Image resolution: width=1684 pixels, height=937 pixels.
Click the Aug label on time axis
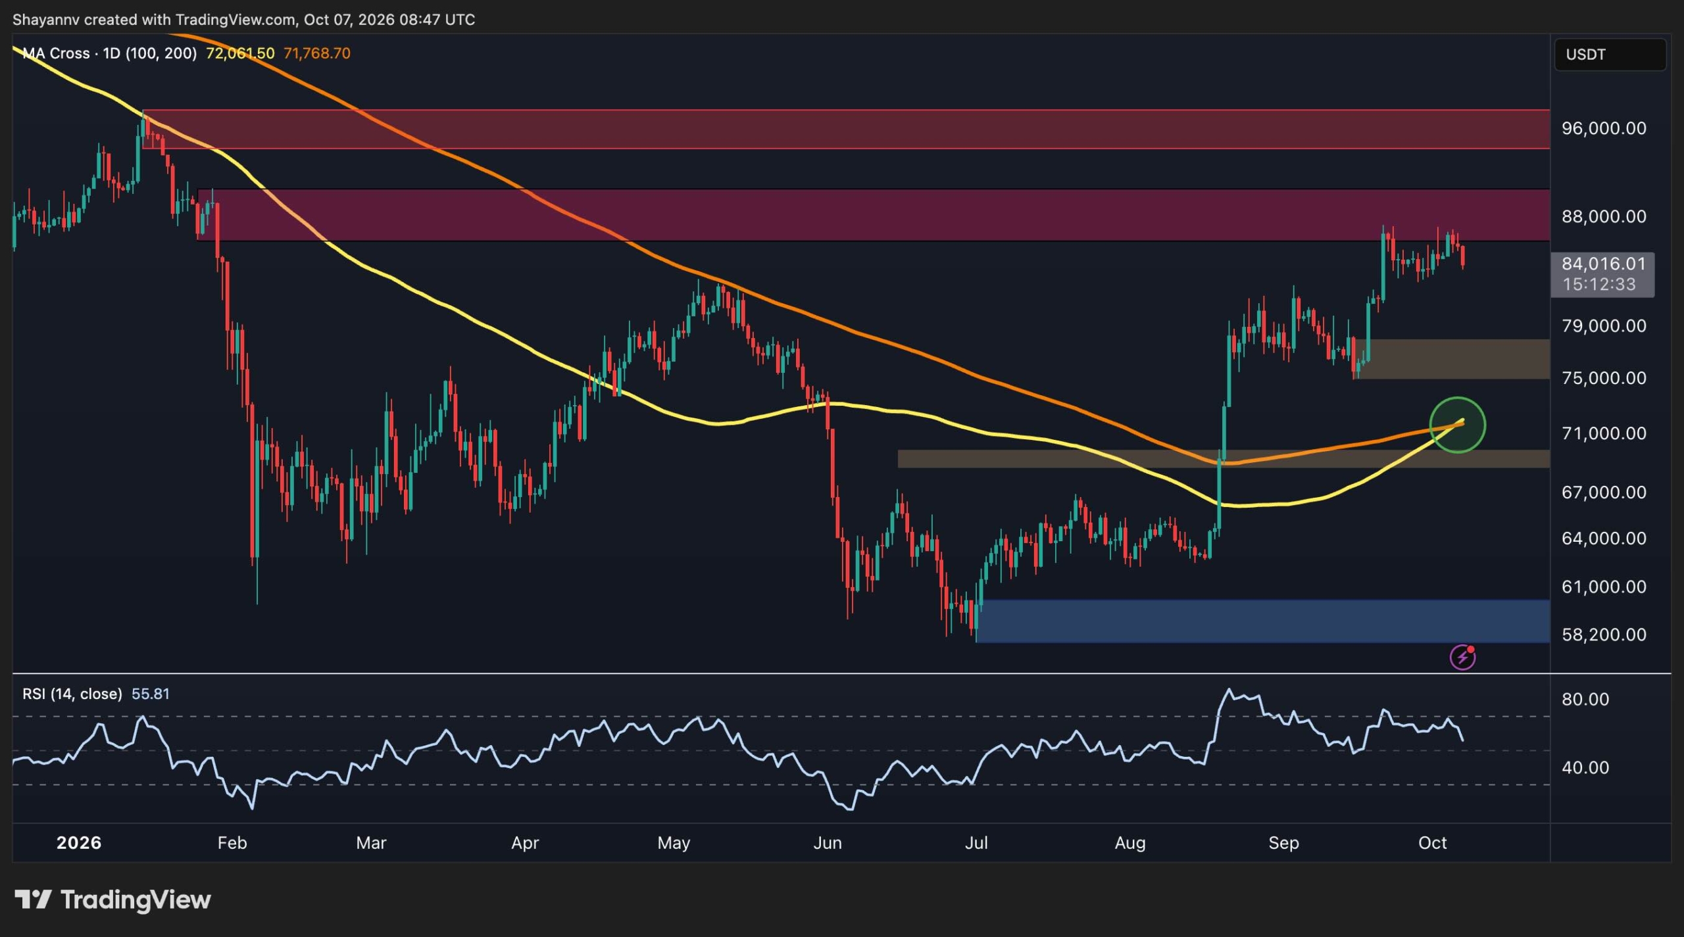pyautogui.click(x=1130, y=843)
